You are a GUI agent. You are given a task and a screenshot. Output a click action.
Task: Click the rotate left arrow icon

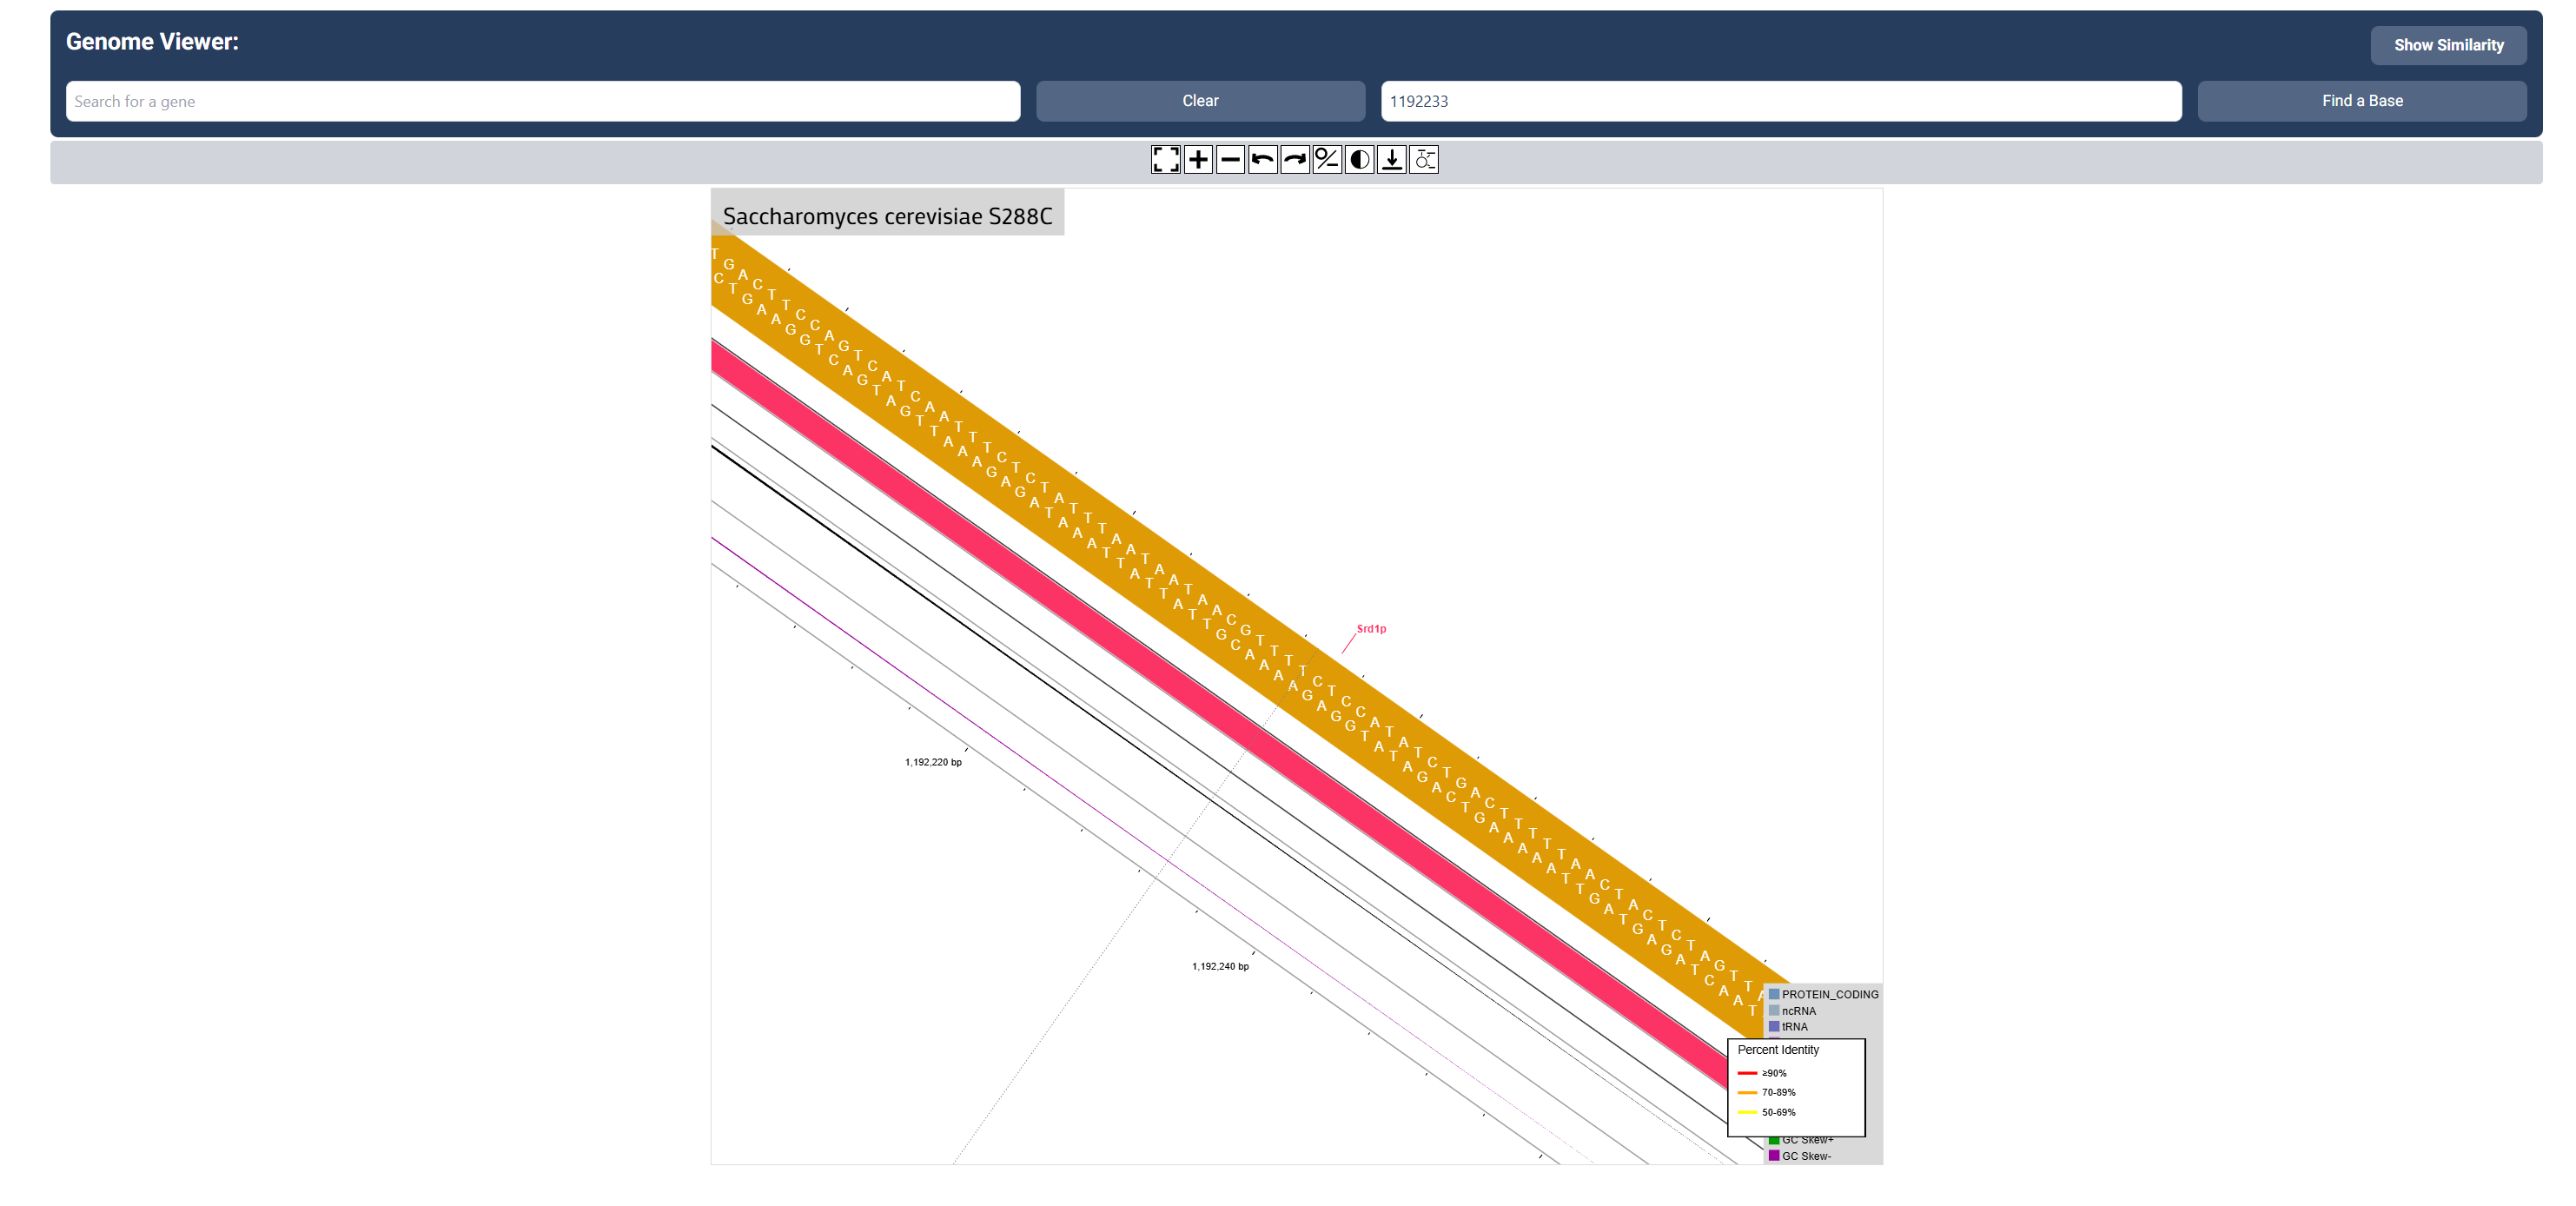tap(1262, 160)
